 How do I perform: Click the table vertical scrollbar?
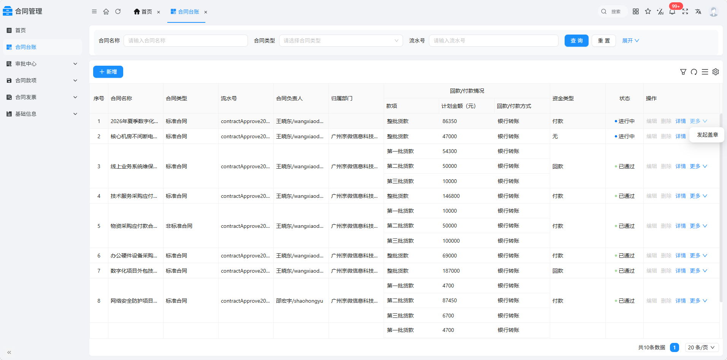click(x=721, y=207)
